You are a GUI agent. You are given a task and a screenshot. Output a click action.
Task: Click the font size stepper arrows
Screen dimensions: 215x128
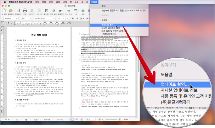pyautogui.click(x=67, y=18)
